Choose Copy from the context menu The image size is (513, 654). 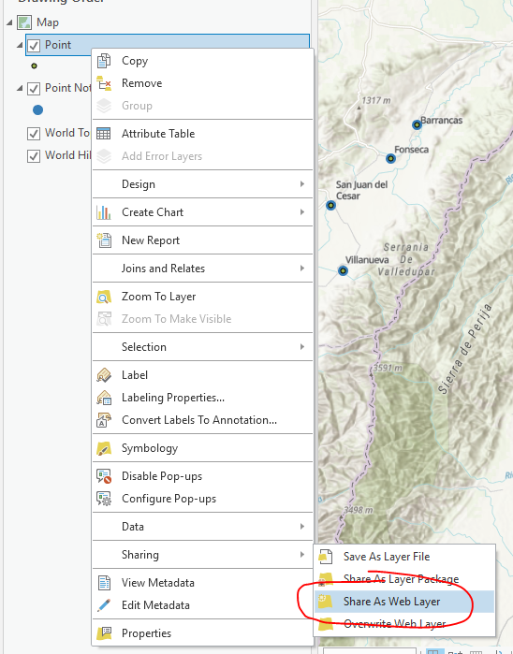coord(202,61)
